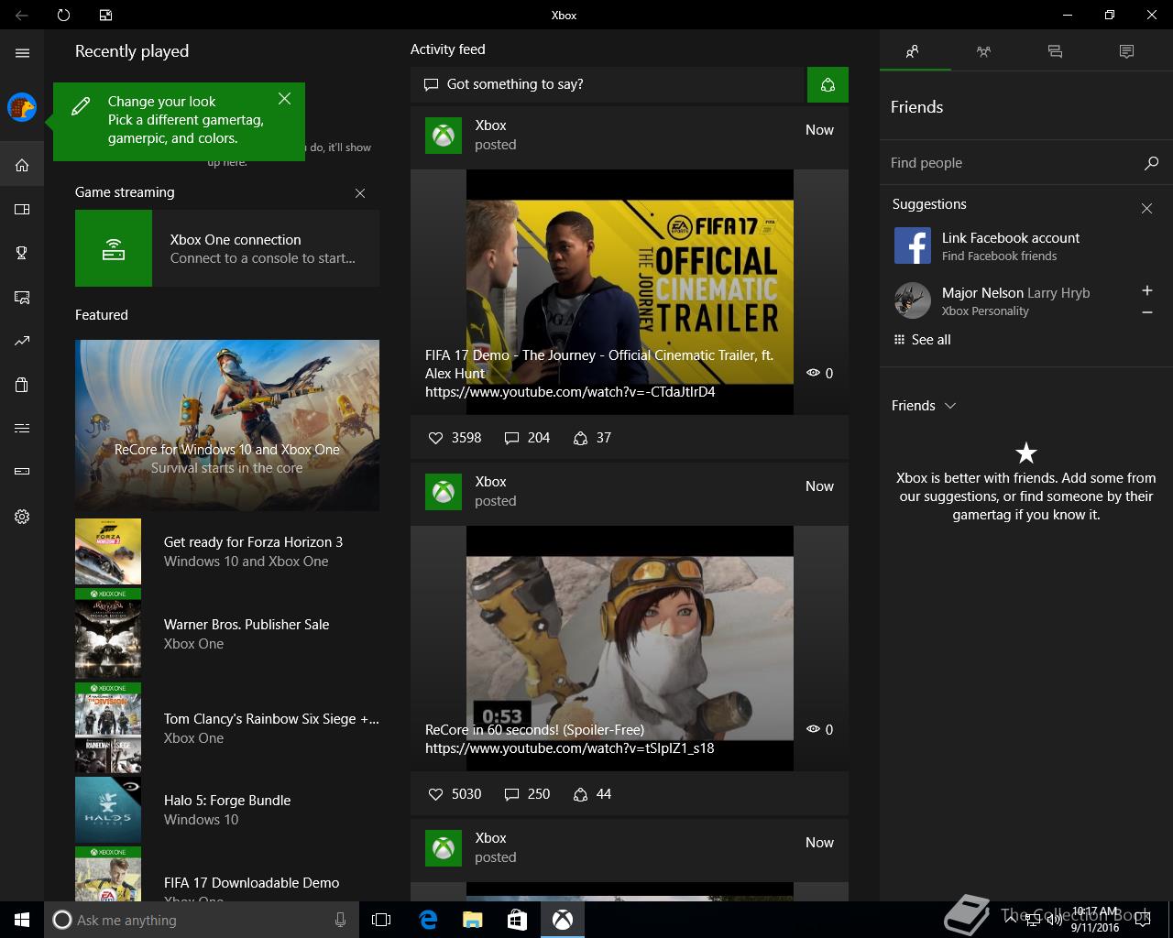Open the hamburger navigation menu
1173x938 pixels.
tap(22, 53)
